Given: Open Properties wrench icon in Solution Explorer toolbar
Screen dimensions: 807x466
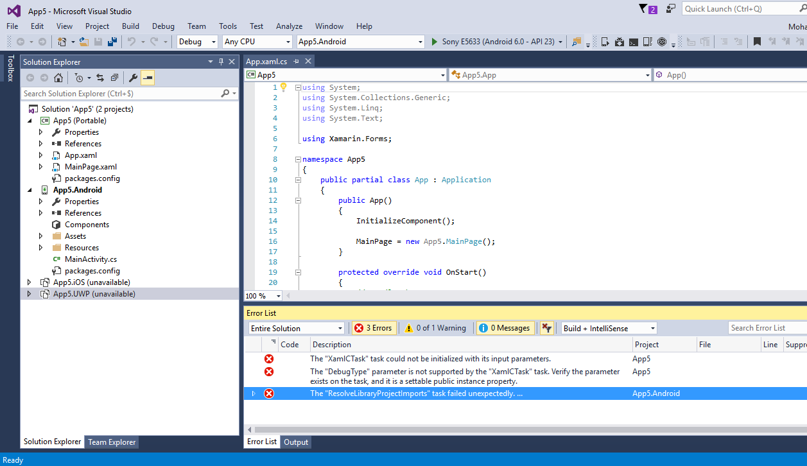Looking at the screenshot, I should coord(133,78).
